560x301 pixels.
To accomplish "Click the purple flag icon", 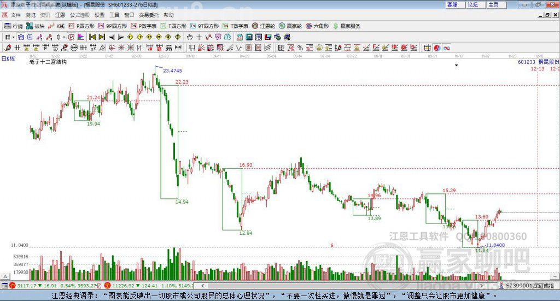I will pyautogui.click(x=81, y=37).
